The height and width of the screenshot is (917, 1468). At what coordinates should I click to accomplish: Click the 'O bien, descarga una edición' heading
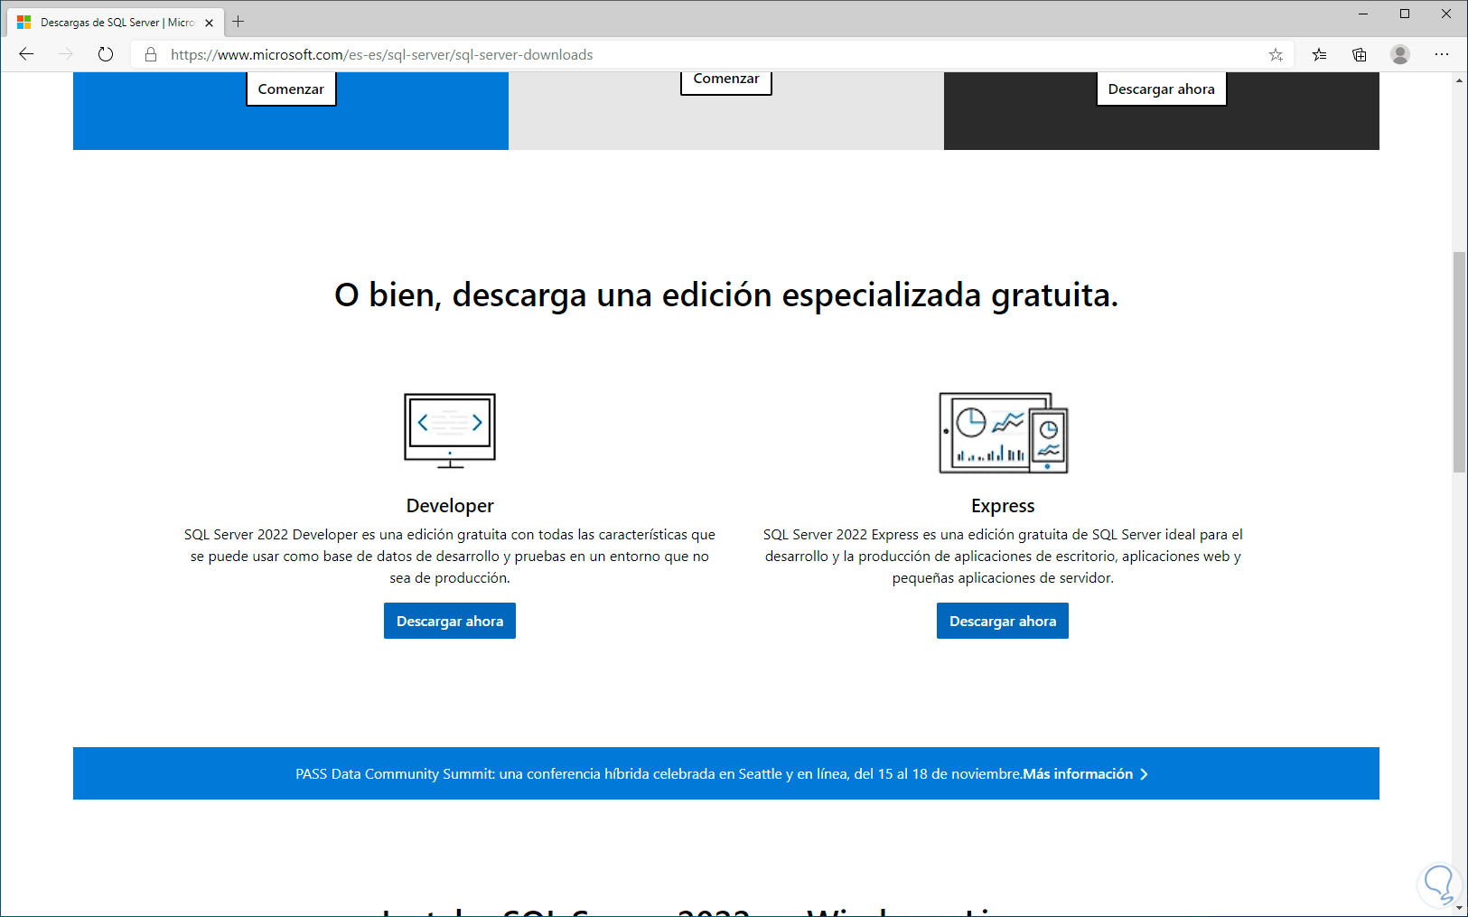pos(726,295)
